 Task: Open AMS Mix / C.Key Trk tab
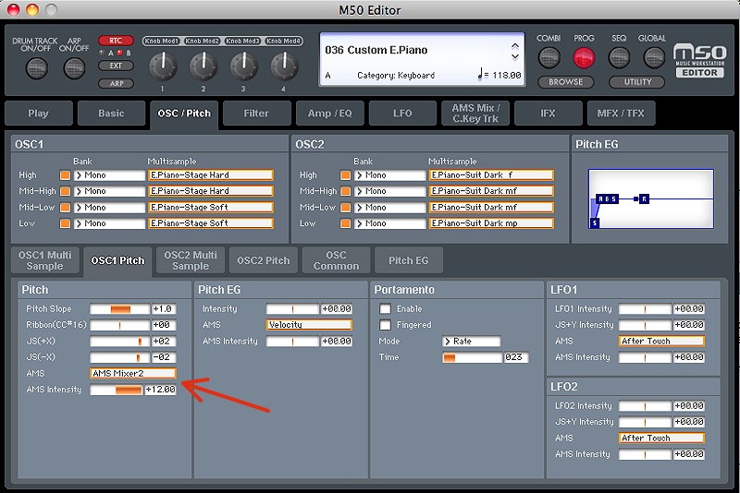[x=475, y=113]
